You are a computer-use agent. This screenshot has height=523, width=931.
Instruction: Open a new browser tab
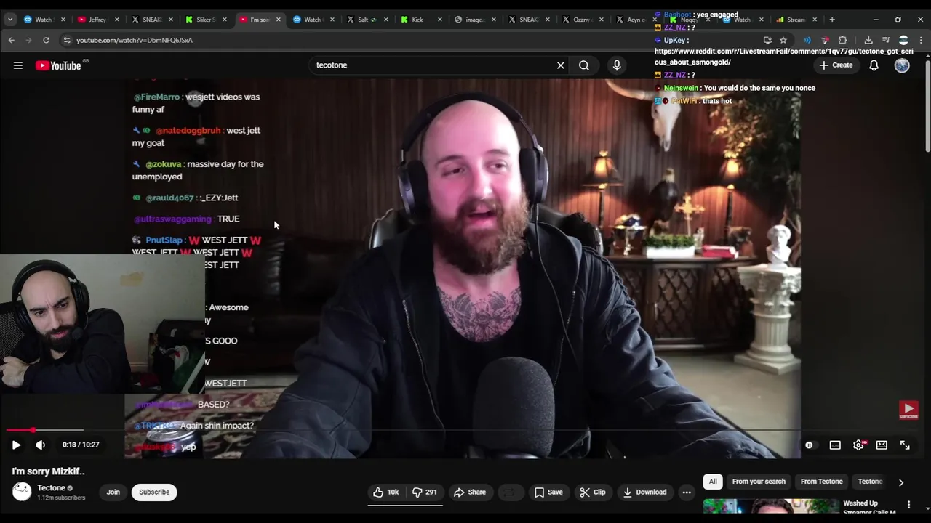[x=832, y=20]
